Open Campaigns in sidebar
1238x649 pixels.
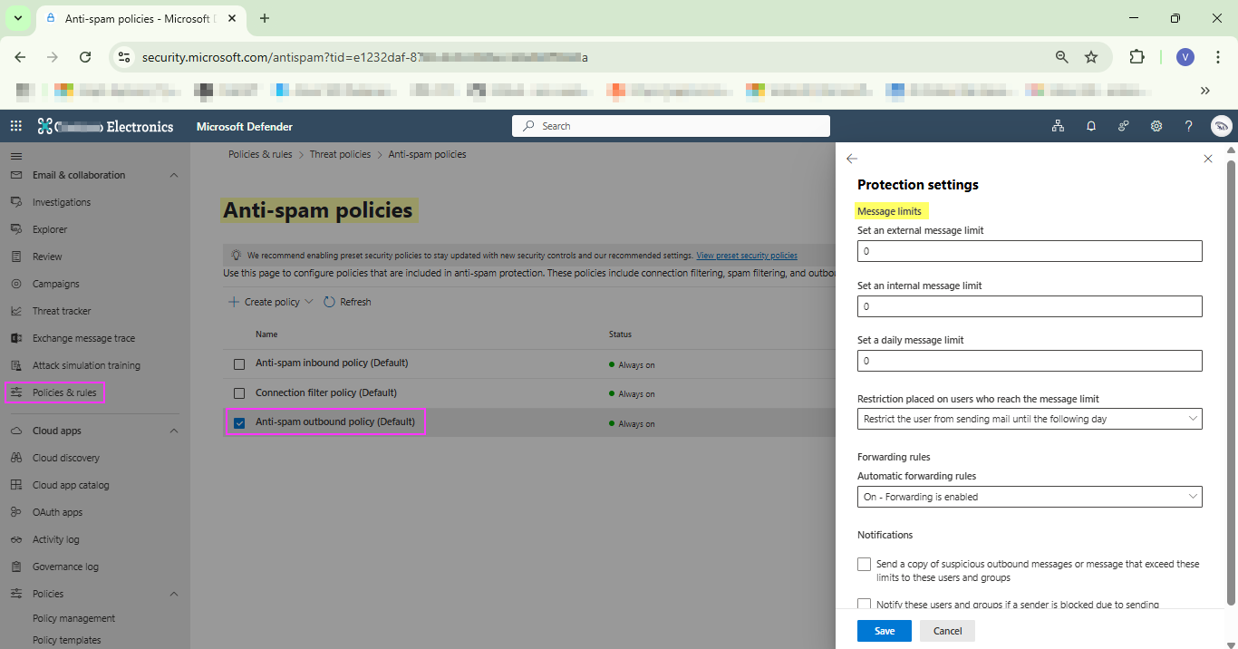(56, 284)
